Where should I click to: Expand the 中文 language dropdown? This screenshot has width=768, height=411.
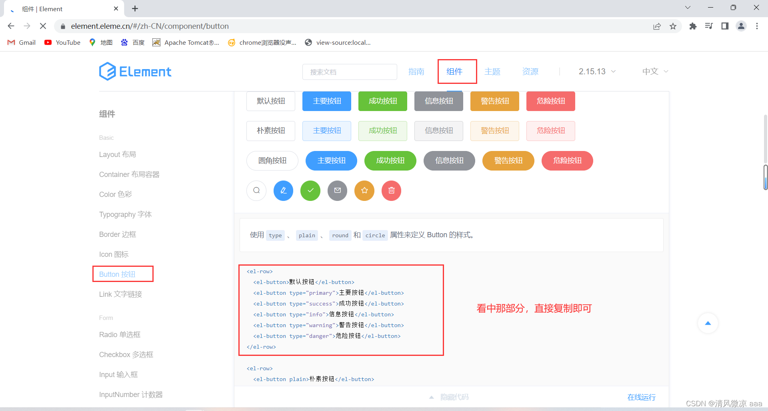tap(655, 71)
